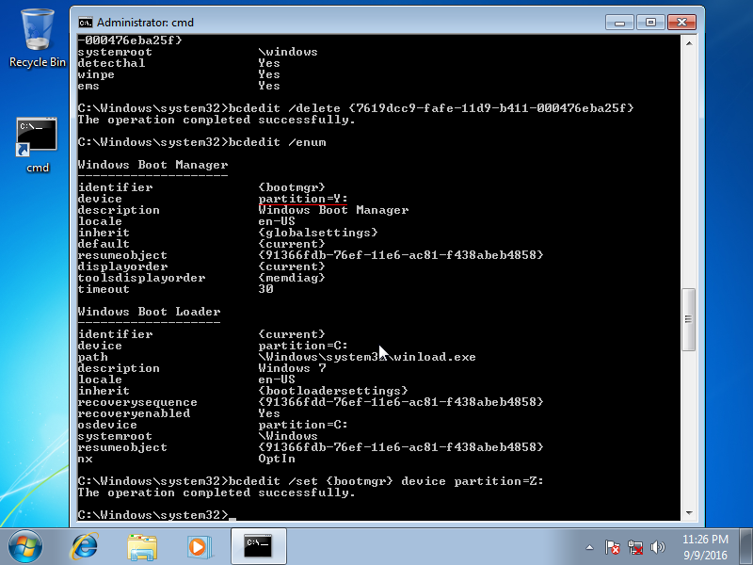753x565 pixels.
Task: Click 'OptIn' nx value
Action: (x=277, y=459)
